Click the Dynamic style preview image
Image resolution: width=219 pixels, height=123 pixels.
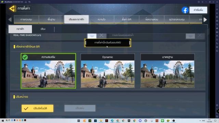(x=108, y=74)
